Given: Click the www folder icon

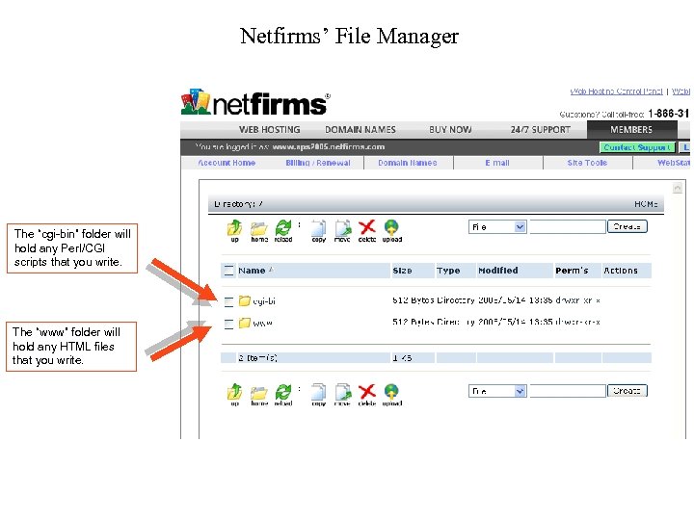Looking at the screenshot, I should (x=244, y=323).
